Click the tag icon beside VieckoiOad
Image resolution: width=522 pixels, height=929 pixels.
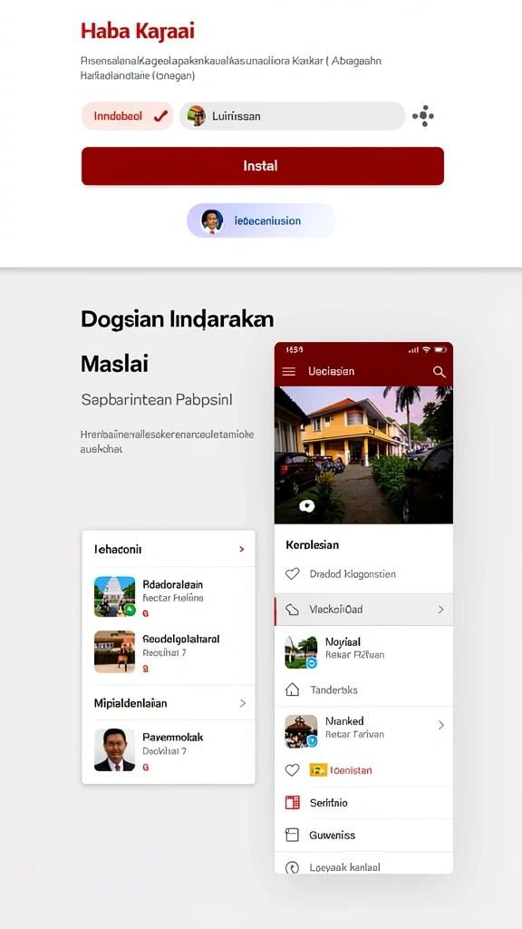pyautogui.click(x=293, y=609)
